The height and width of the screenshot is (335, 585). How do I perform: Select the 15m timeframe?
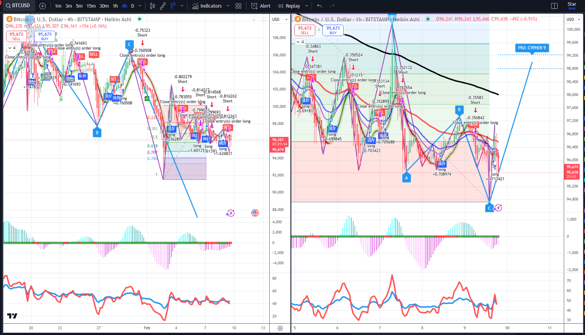click(x=91, y=6)
